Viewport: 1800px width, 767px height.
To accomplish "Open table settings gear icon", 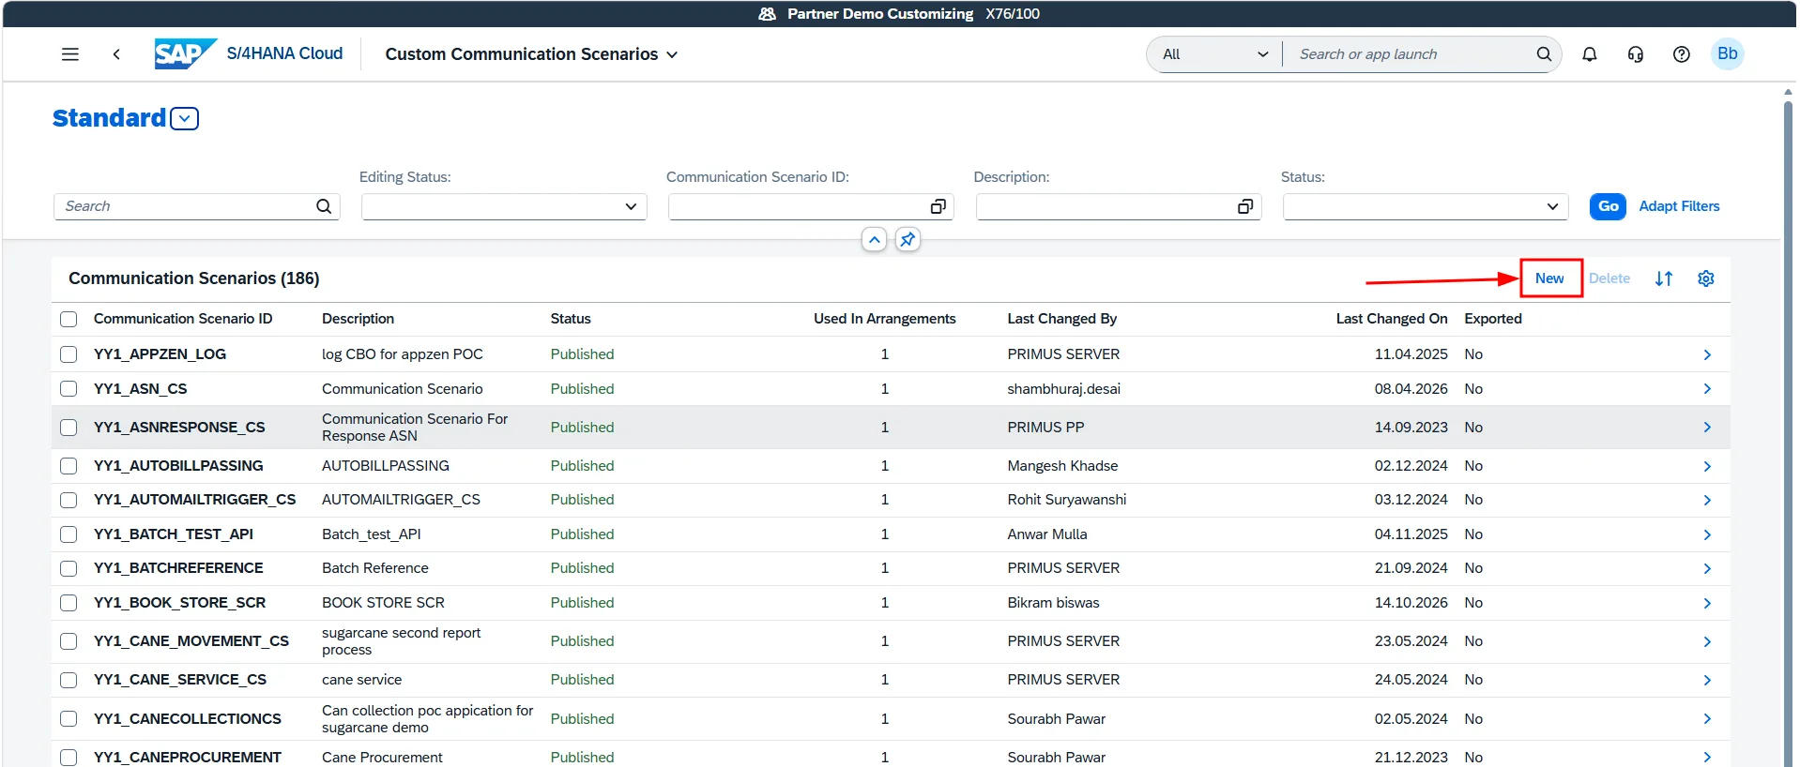I will pyautogui.click(x=1706, y=278).
